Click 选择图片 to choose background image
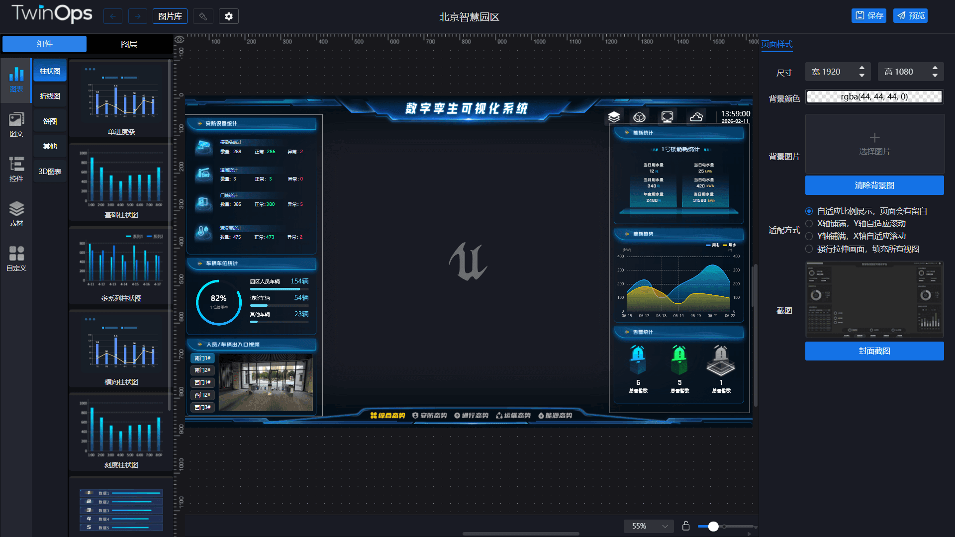Viewport: 955px width, 537px height. tap(874, 144)
